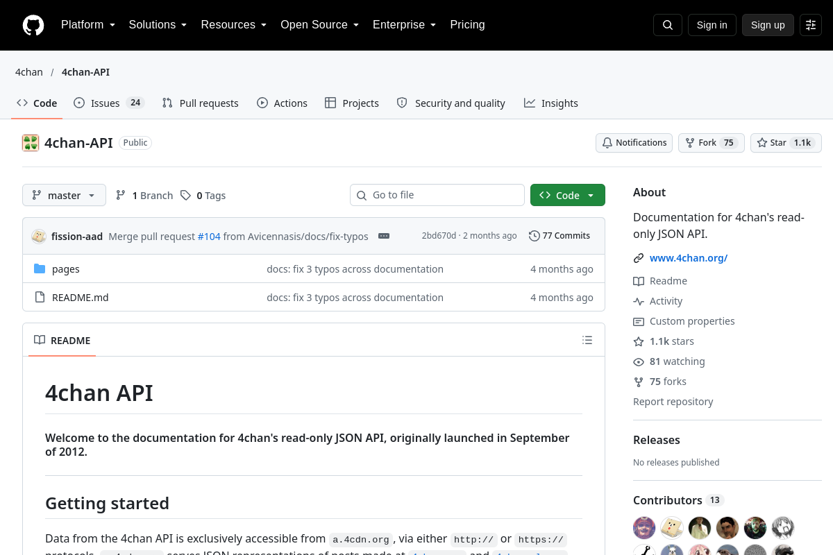Screen dimensions: 833x555
Task: Open the Activity link in About
Action: tap(658, 301)
